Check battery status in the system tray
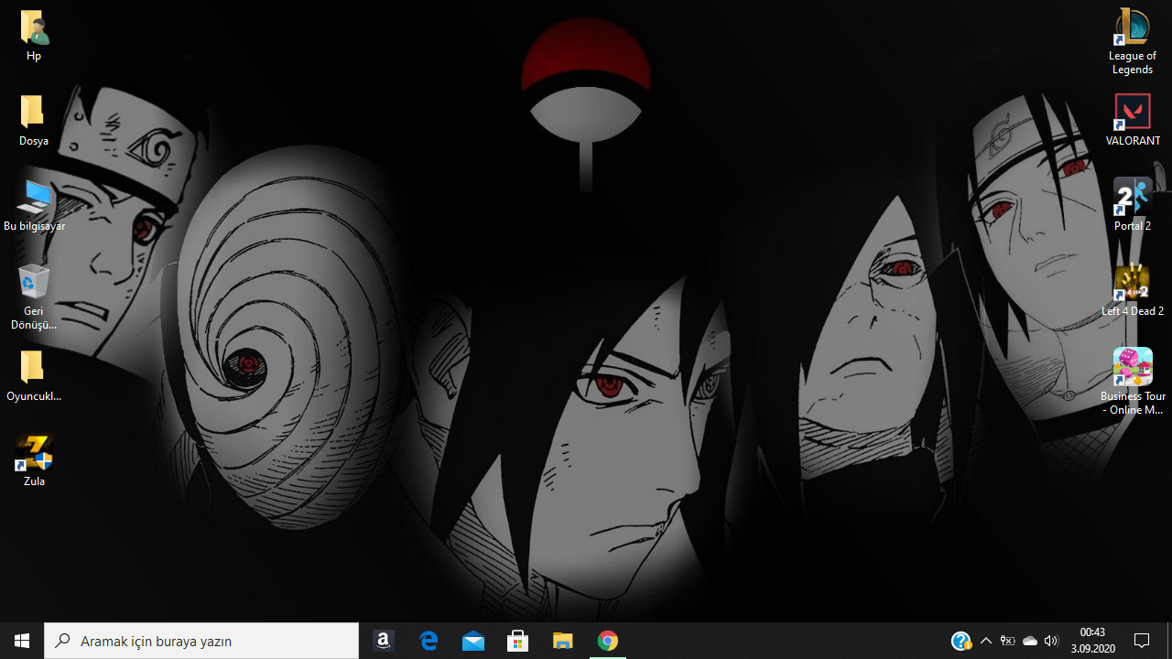This screenshot has height=659, width=1172. click(1008, 641)
